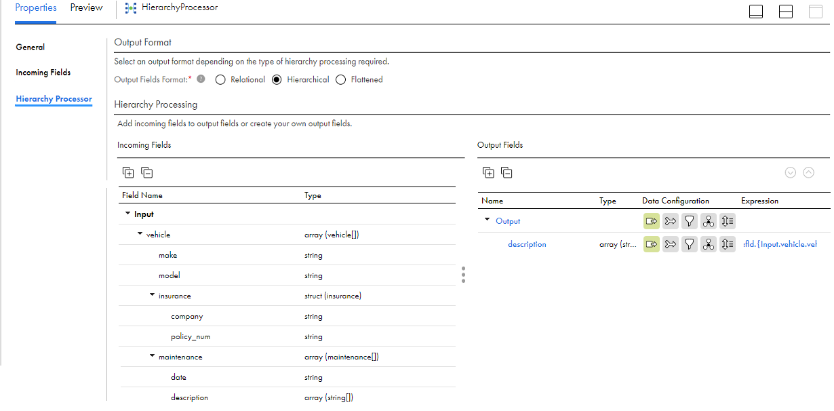Open filter icon in description row
The width and height of the screenshot is (834, 411).
[690, 244]
